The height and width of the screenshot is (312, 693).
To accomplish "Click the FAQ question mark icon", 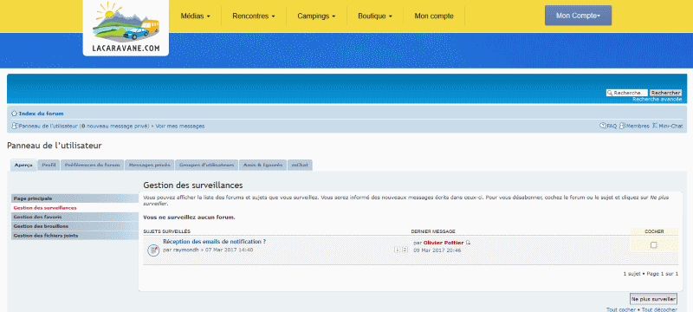I will coord(603,126).
